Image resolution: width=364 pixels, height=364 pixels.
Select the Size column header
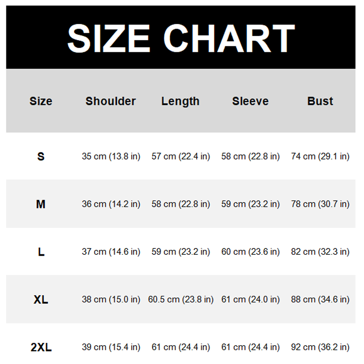(x=41, y=101)
